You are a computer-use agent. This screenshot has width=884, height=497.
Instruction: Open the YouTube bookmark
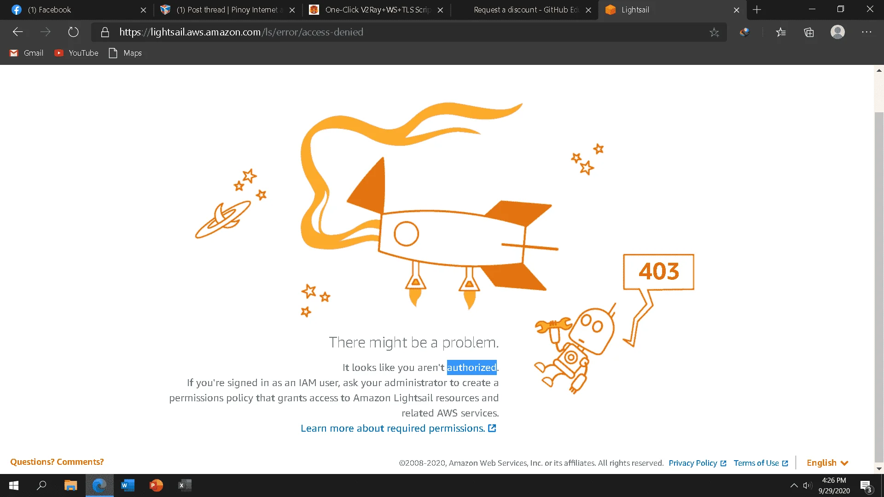click(76, 53)
